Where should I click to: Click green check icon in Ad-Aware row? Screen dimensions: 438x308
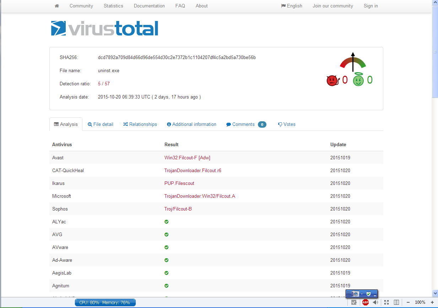click(167, 260)
